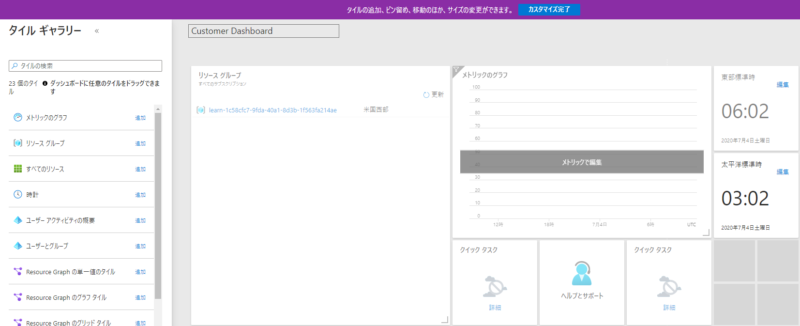This screenshot has width=800, height=326.
Task: Collapse the タイル ギャラリー panel with chevron
Action: 97,31
